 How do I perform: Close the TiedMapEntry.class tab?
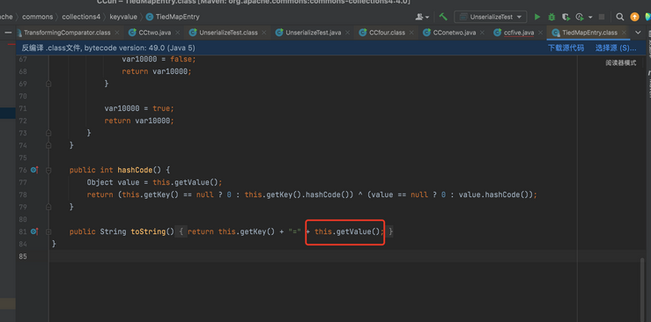coord(624,33)
